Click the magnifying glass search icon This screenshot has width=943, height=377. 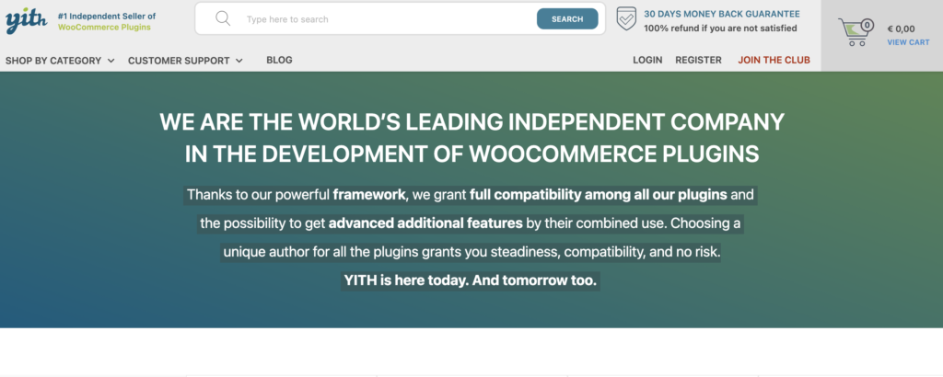pyautogui.click(x=223, y=18)
